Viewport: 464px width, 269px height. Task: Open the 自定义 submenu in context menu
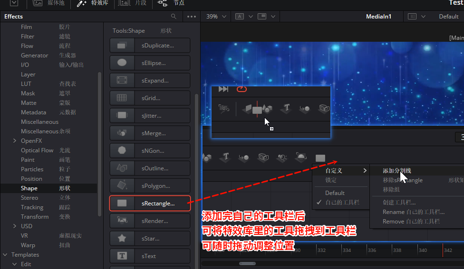341,171
